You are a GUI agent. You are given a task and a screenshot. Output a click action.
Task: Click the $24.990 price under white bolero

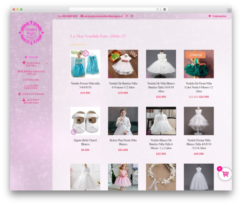tap(123, 150)
